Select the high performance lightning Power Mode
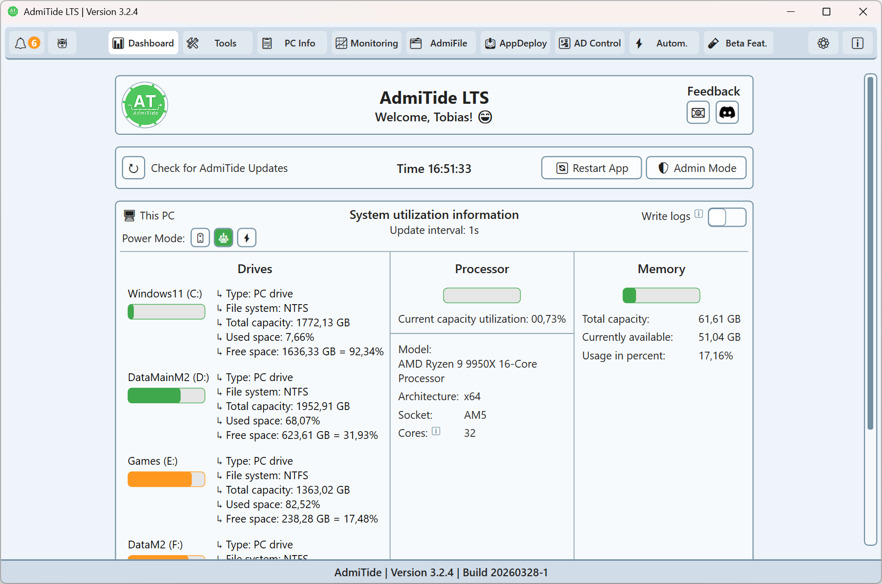 246,238
